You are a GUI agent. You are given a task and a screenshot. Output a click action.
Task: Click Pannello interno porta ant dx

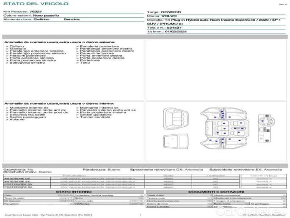click(38, 110)
